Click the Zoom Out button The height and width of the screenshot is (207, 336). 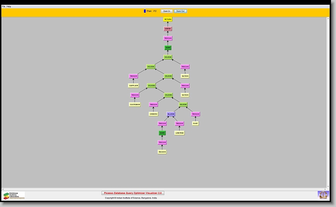pyautogui.click(x=180, y=11)
